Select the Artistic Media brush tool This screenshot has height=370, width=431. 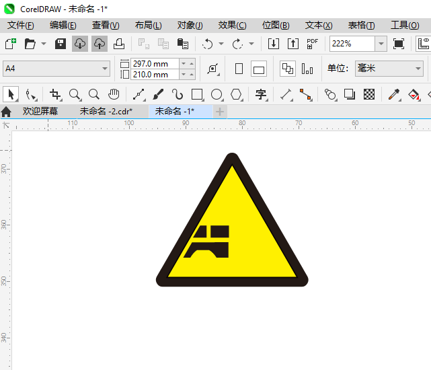click(x=158, y=95)
